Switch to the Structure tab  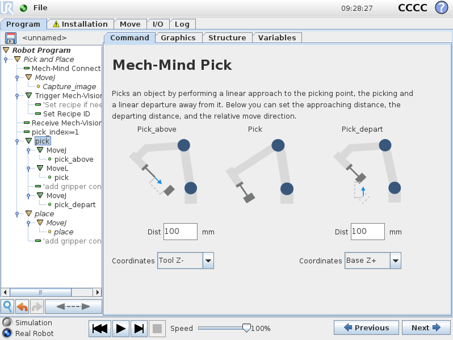(227, 38)
